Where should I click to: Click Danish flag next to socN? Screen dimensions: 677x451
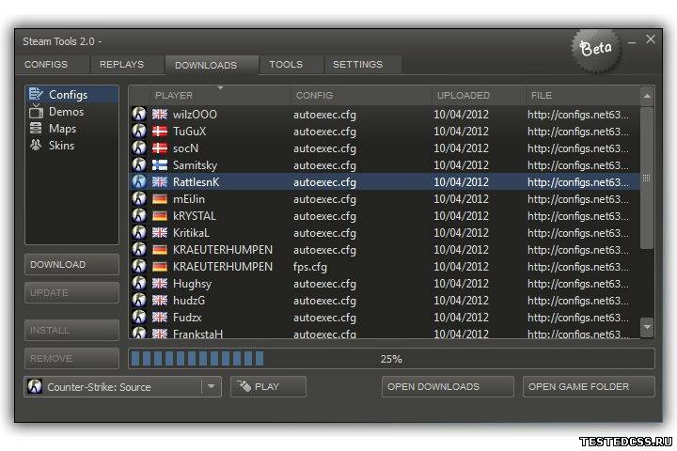coord(160,148)
